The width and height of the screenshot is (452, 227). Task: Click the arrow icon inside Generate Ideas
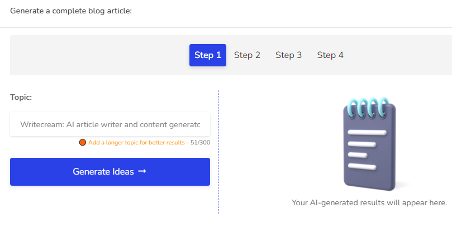(142, 171)
